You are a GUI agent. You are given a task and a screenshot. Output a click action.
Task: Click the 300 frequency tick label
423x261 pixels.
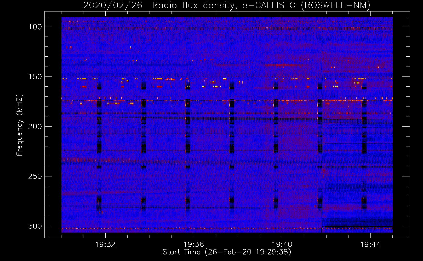click(x=35, y=226)
